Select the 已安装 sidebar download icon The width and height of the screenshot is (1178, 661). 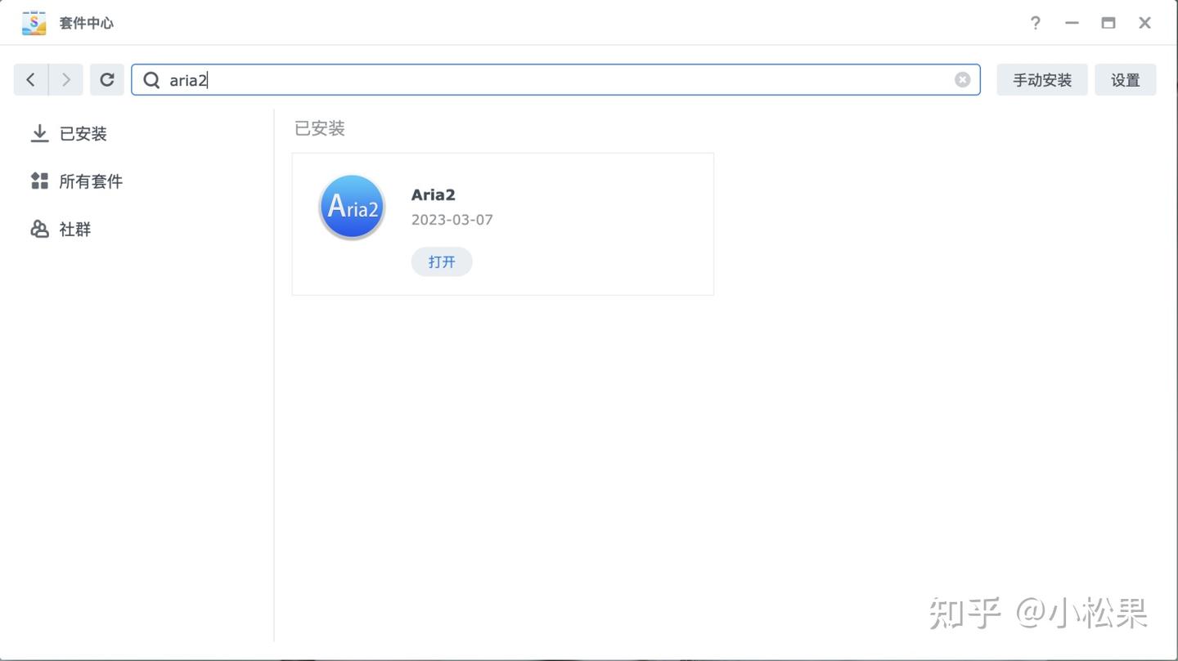(x=39, y=132)
